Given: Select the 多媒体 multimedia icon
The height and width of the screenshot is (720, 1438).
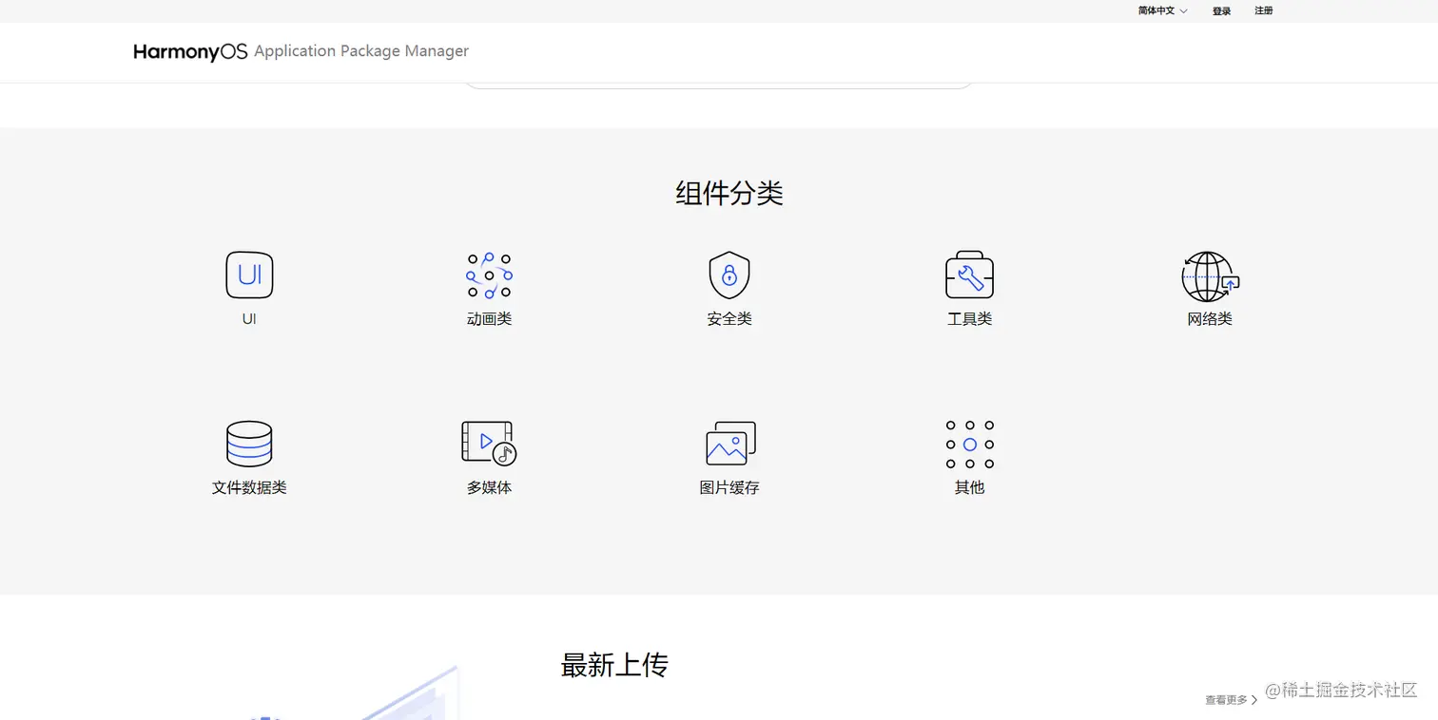Looking at the screenshot, I should point(489,443).
